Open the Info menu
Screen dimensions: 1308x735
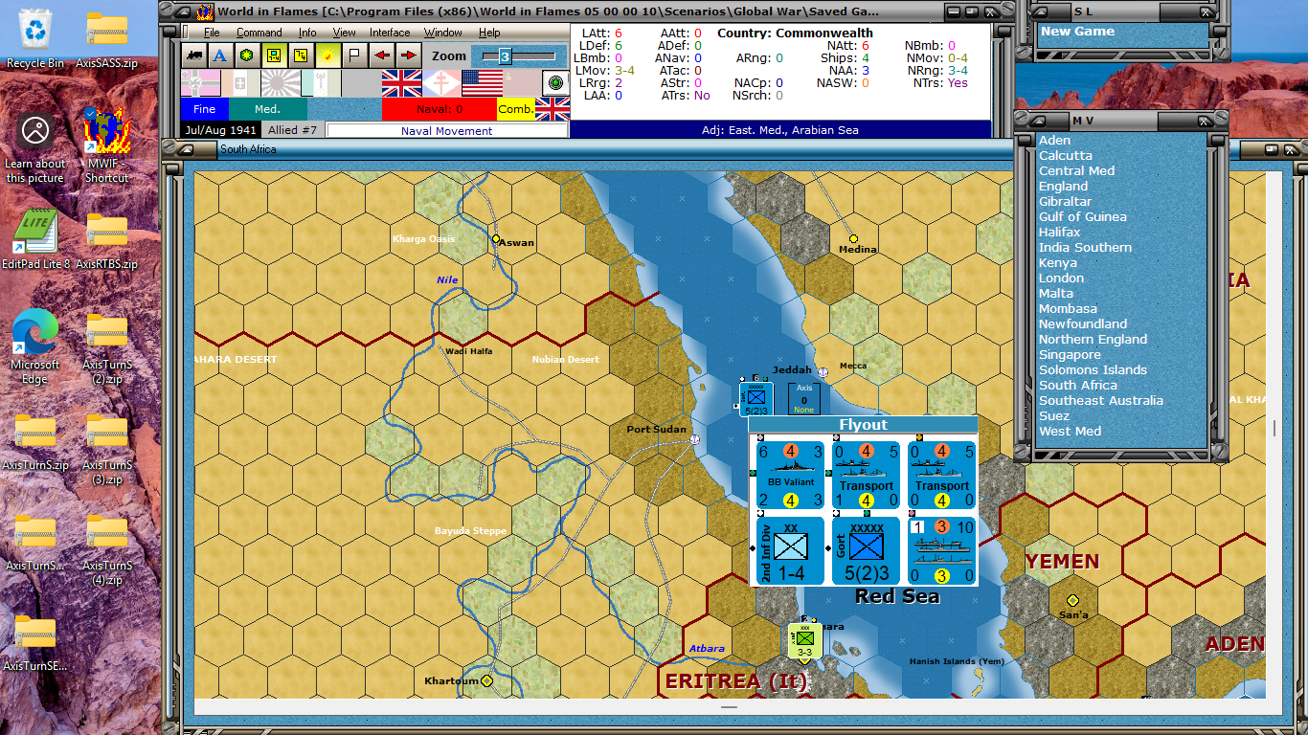pos(307,33)
